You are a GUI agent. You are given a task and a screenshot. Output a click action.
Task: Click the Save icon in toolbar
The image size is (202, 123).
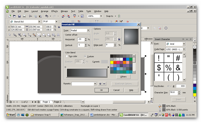[19, 16]
